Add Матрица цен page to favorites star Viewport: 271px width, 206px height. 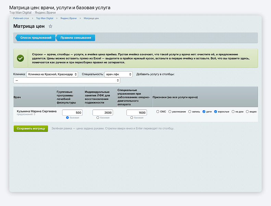point(50,26)
